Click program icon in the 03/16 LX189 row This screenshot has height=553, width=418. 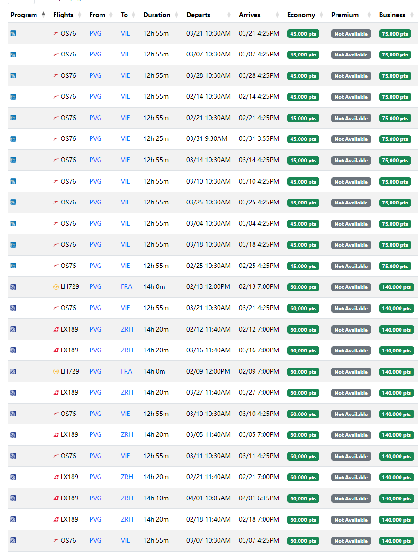[13, 350]
